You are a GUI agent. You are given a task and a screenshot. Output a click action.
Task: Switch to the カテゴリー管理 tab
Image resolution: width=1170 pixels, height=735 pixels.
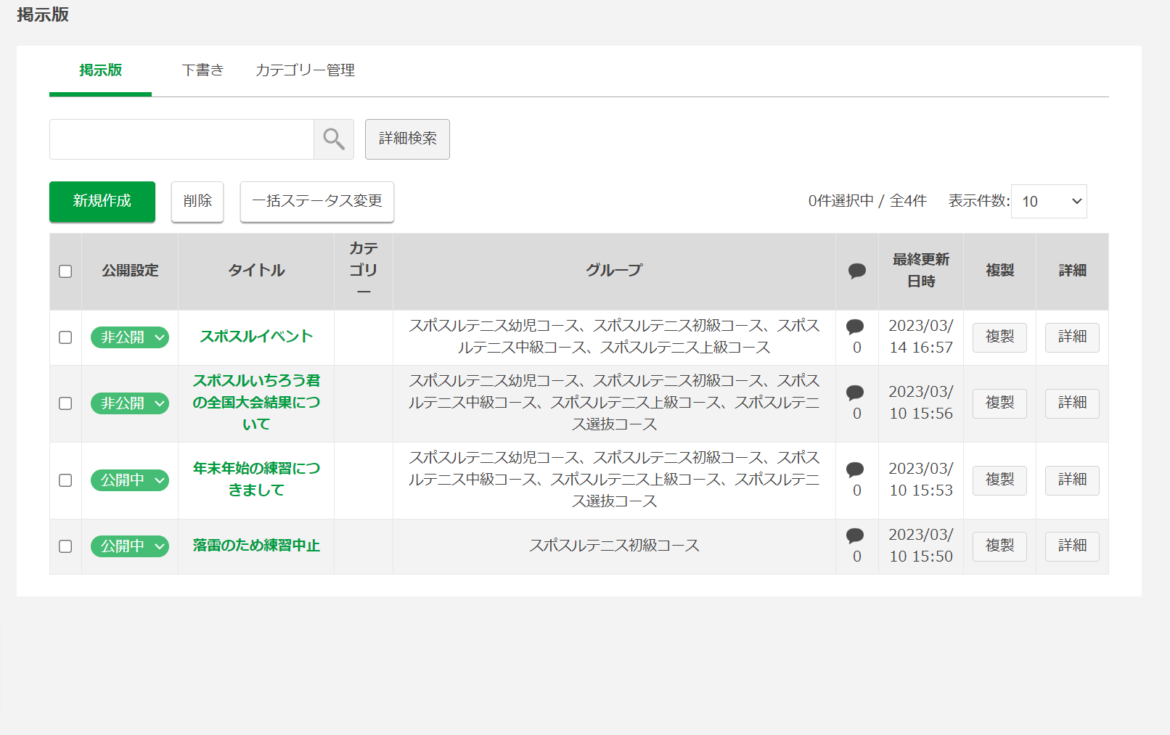[305, 70]
